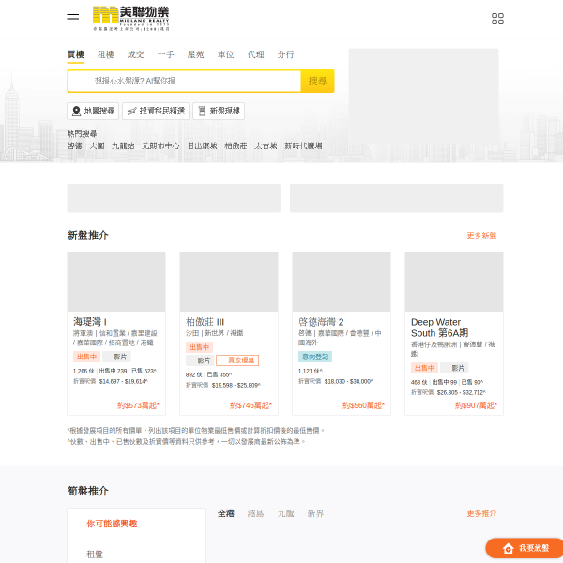
Task: Select the 港島 region tab
Action: 255,514
